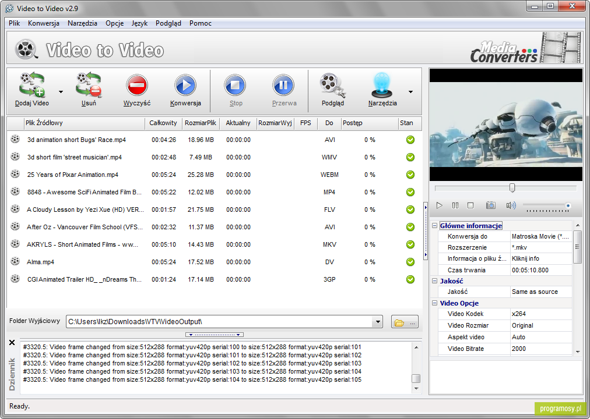Viewport: 590px width, 419px height.
Task: Select the Video Bitrate value 2000
Action: point(540,349)
